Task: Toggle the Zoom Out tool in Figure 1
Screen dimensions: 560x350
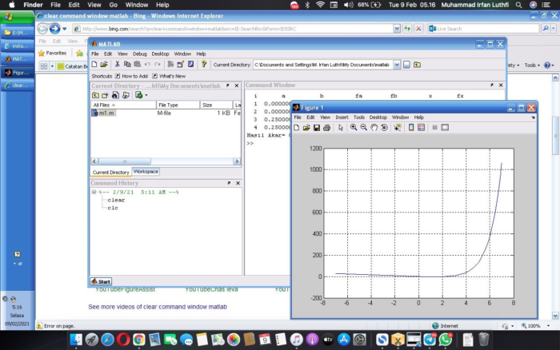Action: [x=363, y=128]
